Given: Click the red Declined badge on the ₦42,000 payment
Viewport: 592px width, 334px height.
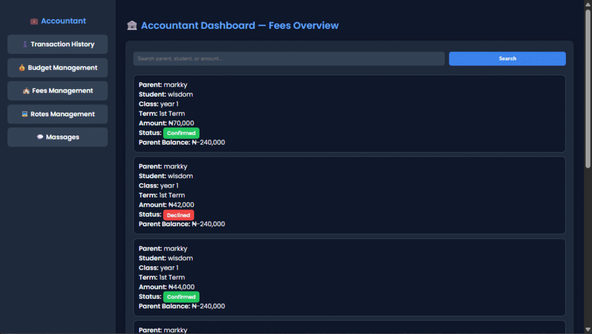Looking at the screenshot, I should coord(179,215).
